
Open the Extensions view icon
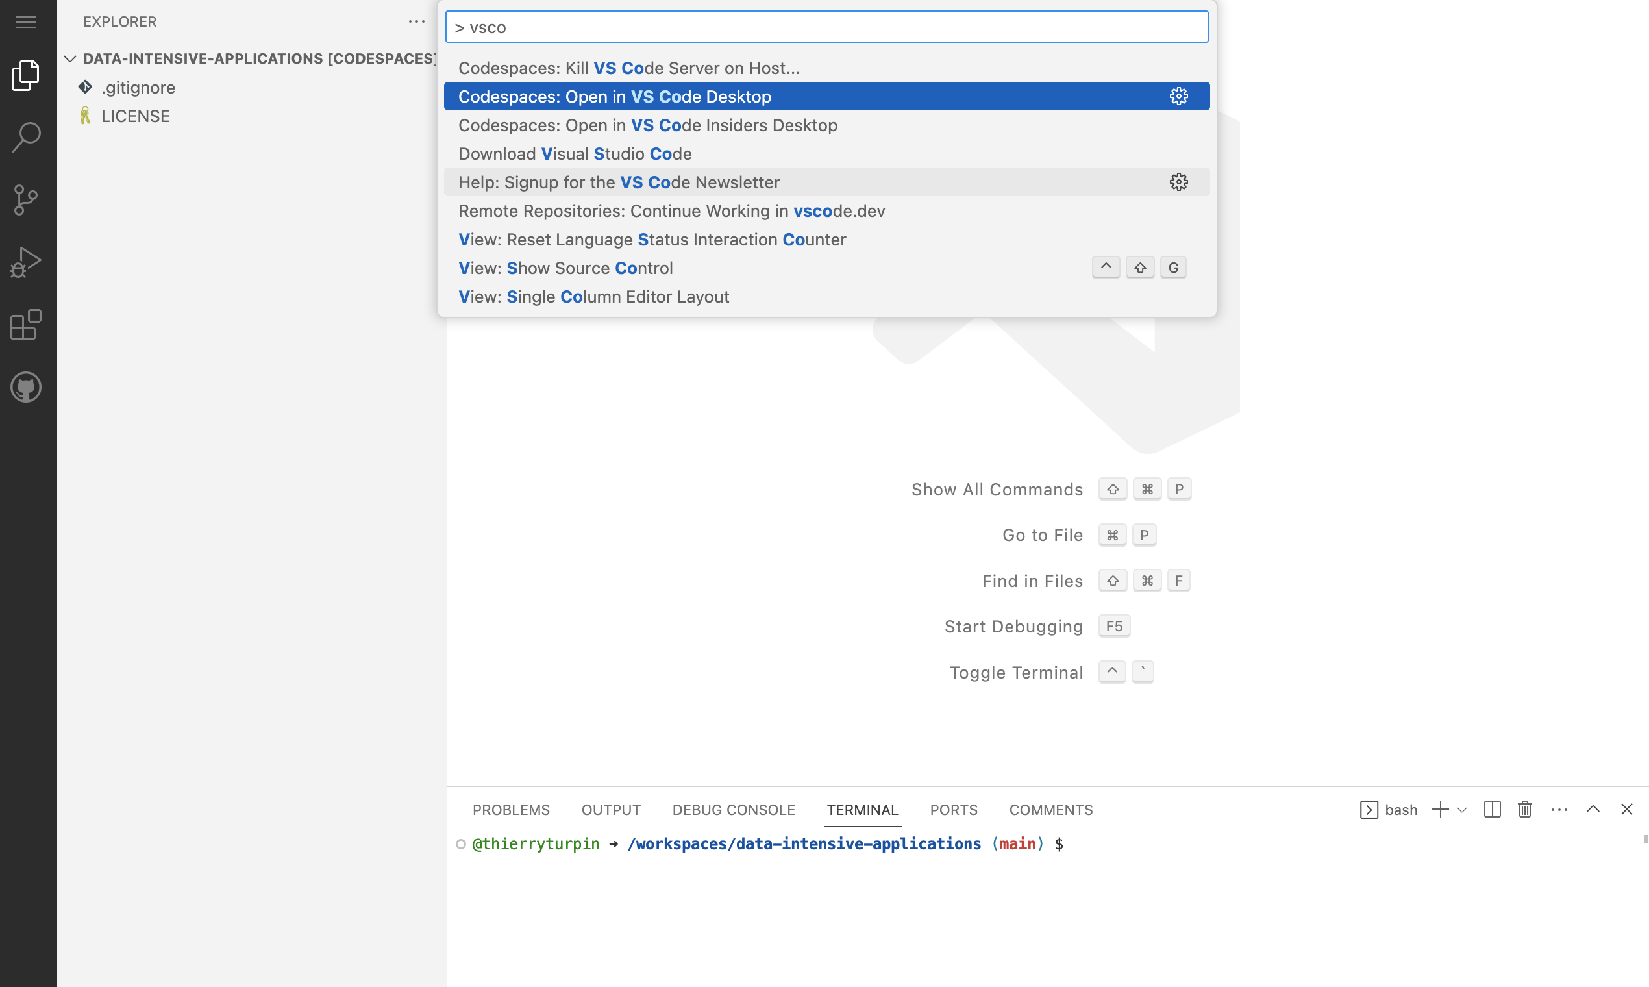tap(27, 325)
